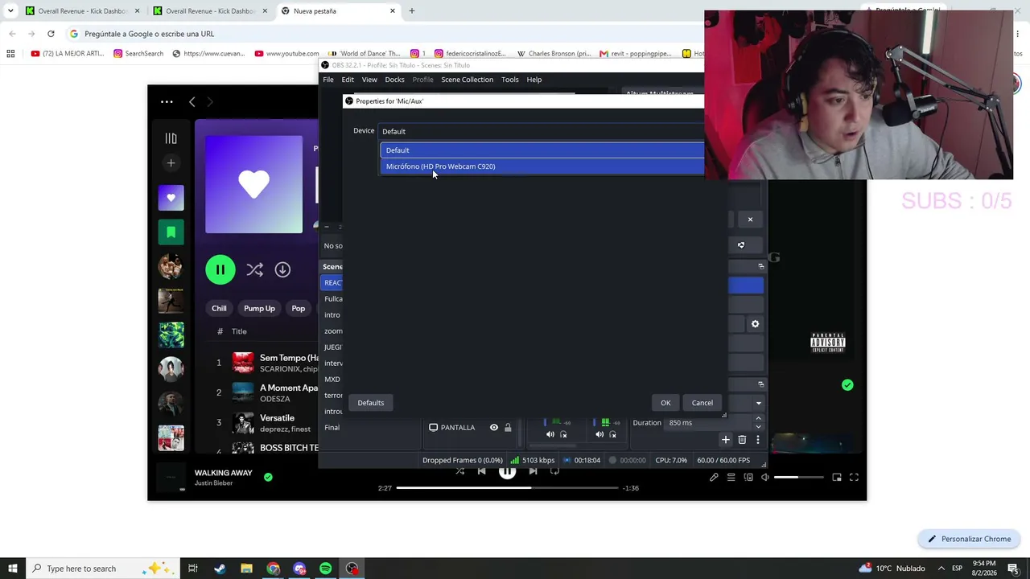Toggle shuffle next to playlist play button
This screenshot has width=1030, height=579.
coord(255,270)
